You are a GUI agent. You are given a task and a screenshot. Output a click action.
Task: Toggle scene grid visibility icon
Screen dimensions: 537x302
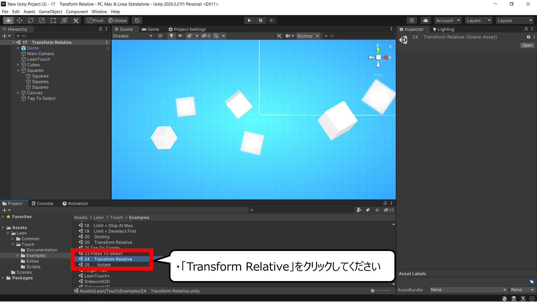click(216, 36)
